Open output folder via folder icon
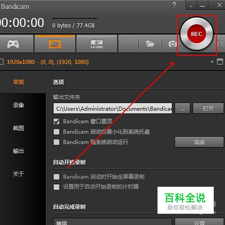The height and width of the screenshot is (225, 225). coord(150,44)
